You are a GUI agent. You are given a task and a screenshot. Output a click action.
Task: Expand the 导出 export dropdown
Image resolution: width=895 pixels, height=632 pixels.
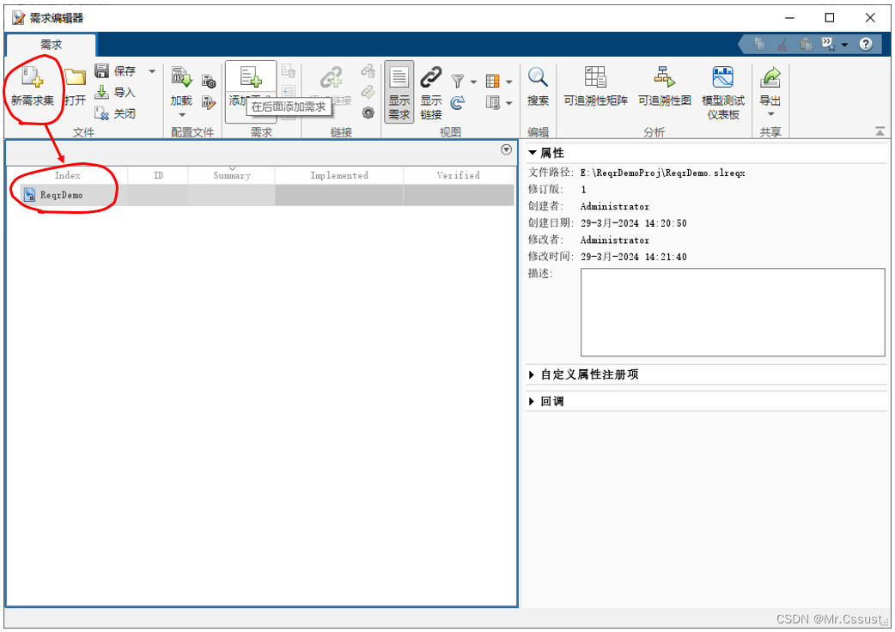pyautogui.click(x=770, y=113)
